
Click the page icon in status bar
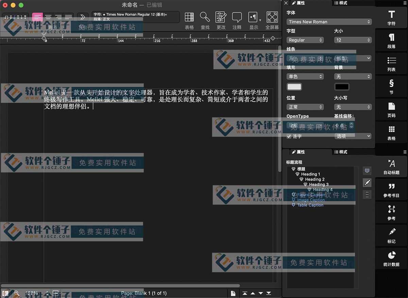click(x=233, y=293)
